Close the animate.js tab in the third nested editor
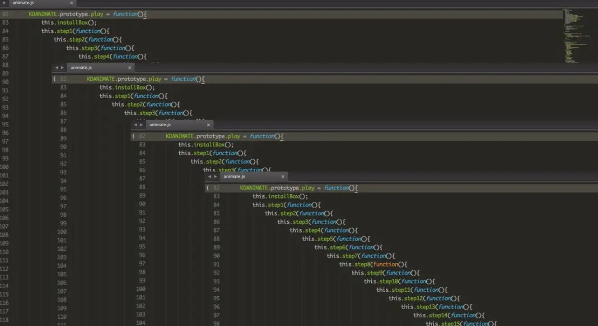This screenshot has height=326, width=598. (209, 124)
